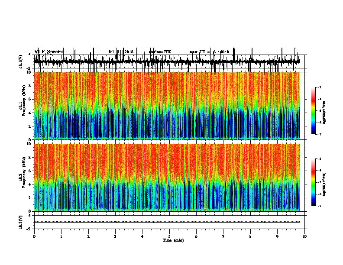Image resolution: width=343 pixels, height=265 pixels.
Task: Click the flat ch.3 voltage trace
Action: (x=167, y=222)
